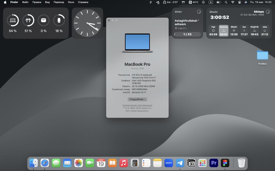275x171 pixels.
Task: Click the Asr -2:07 prayer time item
Action: click(x=170, y=2)
